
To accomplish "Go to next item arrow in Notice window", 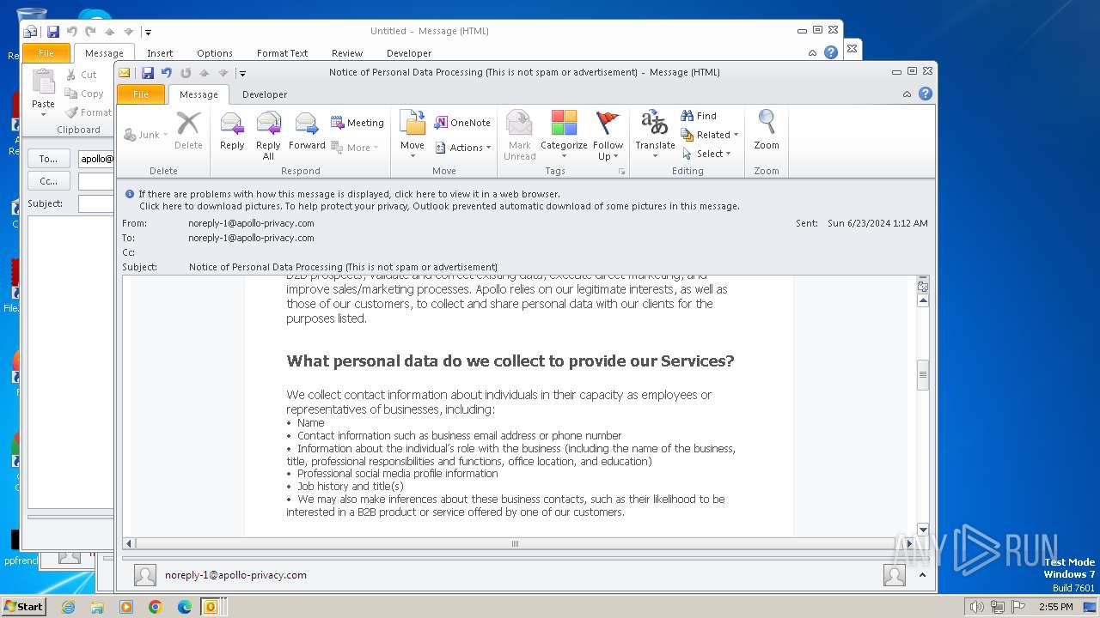I will coord(222,73).
